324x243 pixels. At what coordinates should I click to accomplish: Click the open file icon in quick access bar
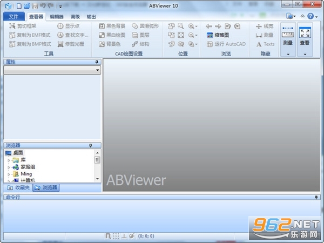(x=27, y=6)
